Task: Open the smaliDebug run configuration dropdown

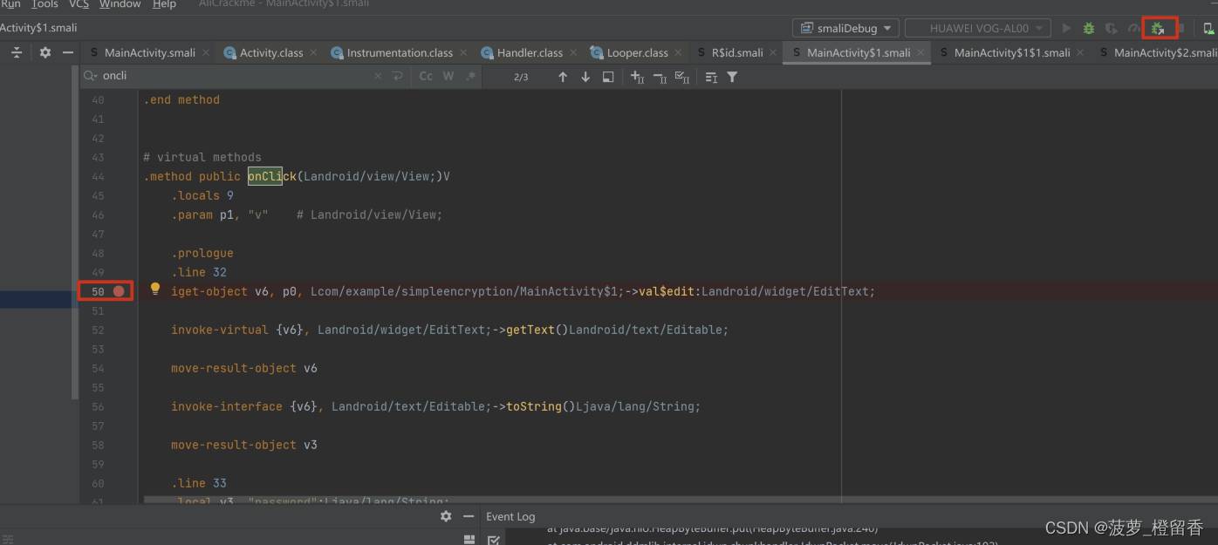Action: [x=845, y=29]
